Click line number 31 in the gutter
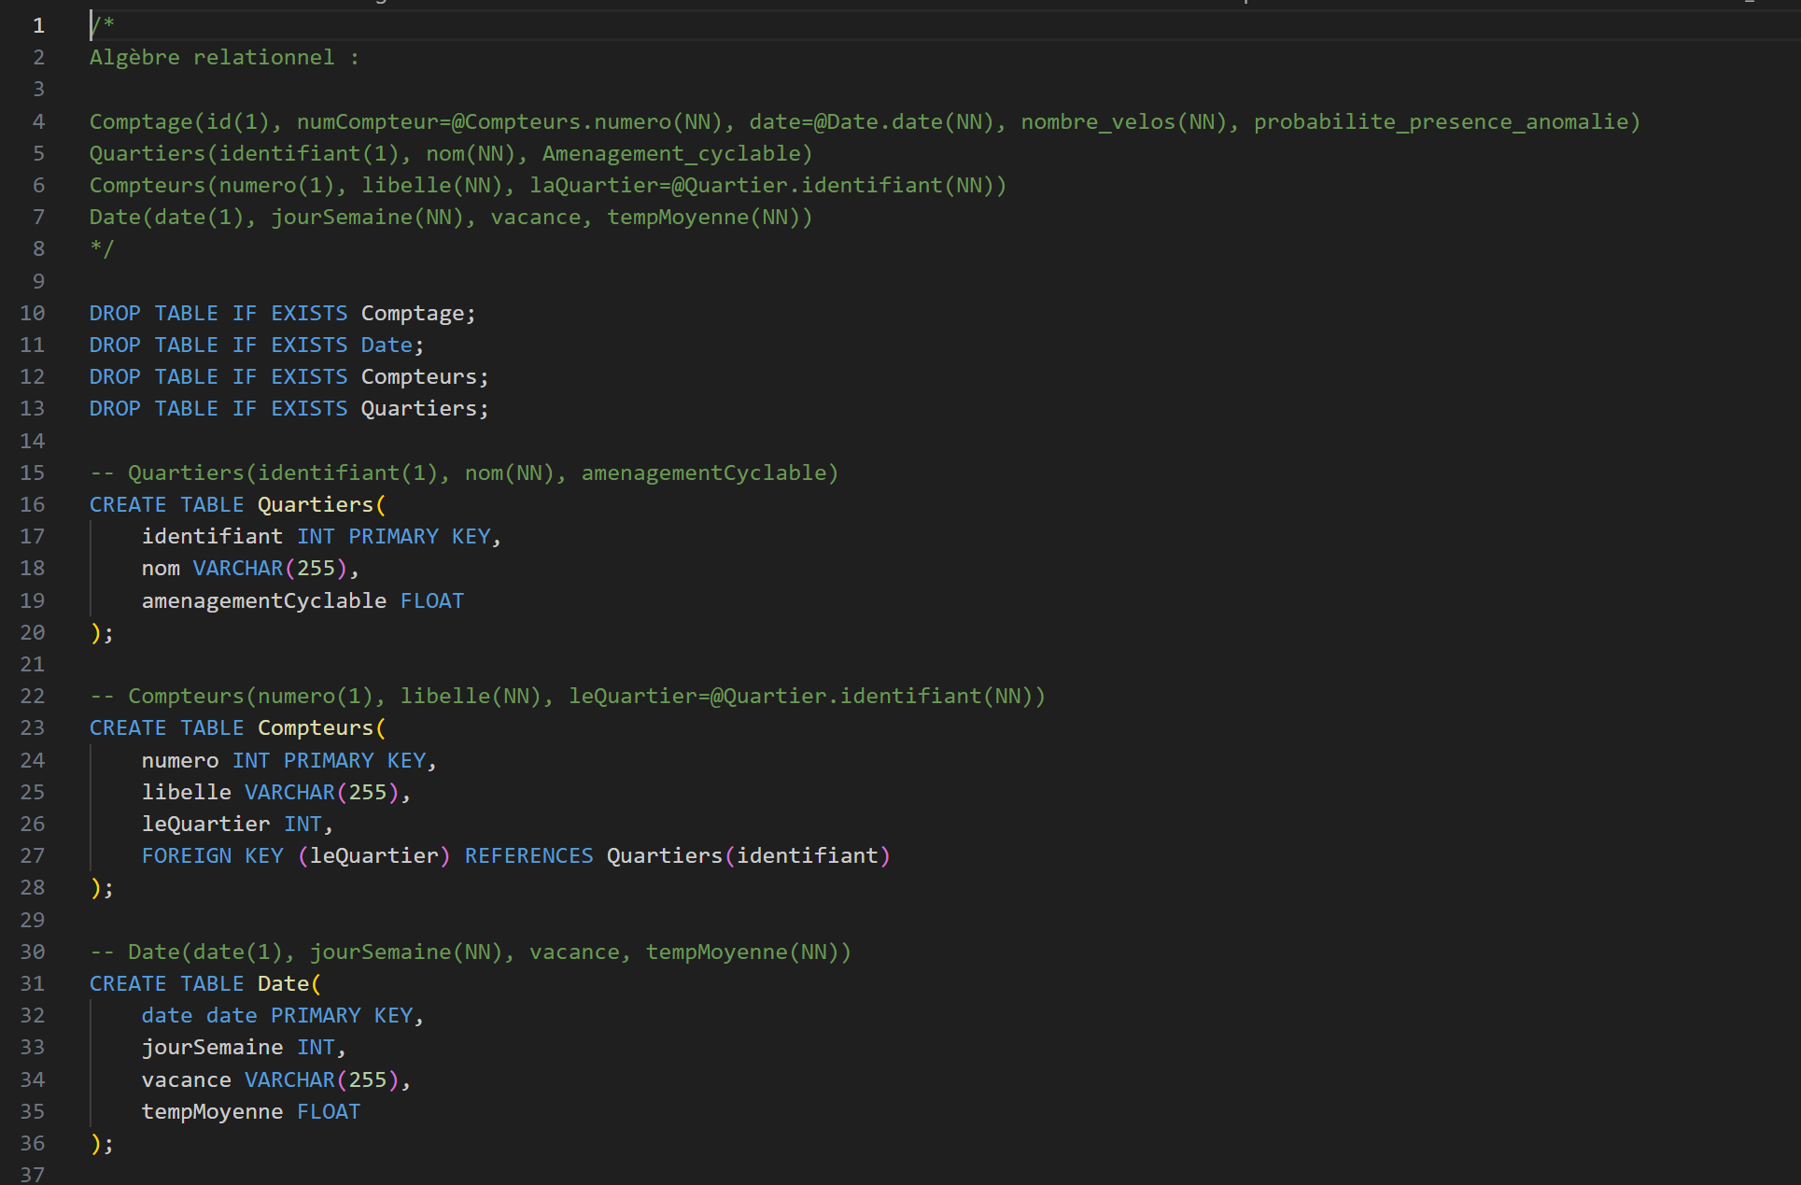 (33, 983)
